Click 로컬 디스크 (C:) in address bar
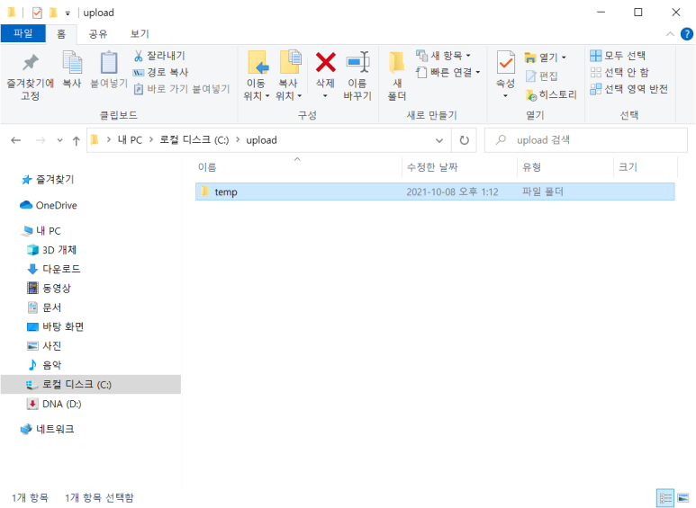This screenshot has height=508, width=696. pos(194,140)
